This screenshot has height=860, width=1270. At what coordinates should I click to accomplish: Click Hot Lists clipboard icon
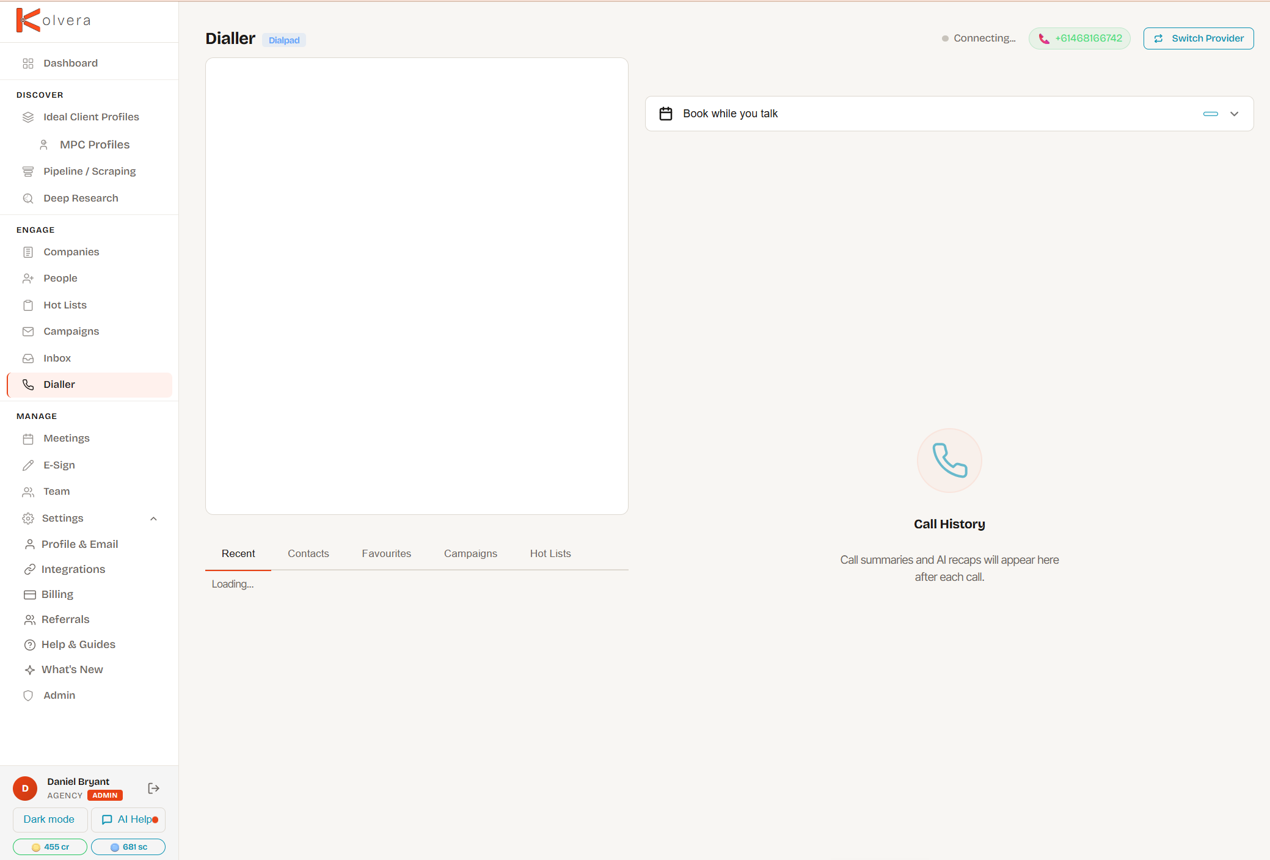pos(28,305)
